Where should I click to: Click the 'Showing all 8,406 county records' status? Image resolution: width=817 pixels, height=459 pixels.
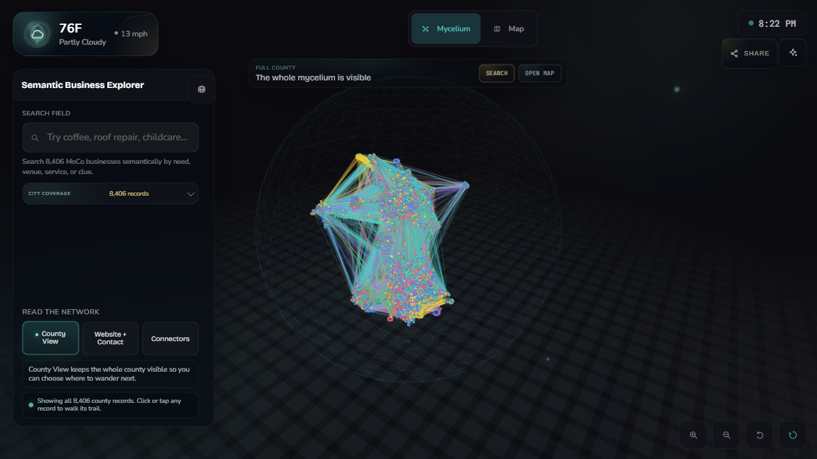click(110, 405)
